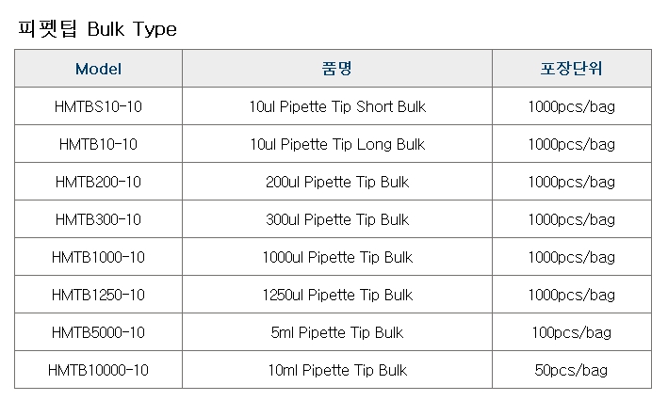Click the Model column header

pos(98,69)
